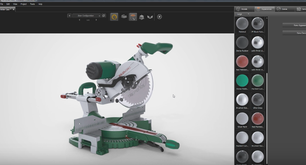Select the Ultra Gloss appearance
The image size is (306, 165).
258,101
